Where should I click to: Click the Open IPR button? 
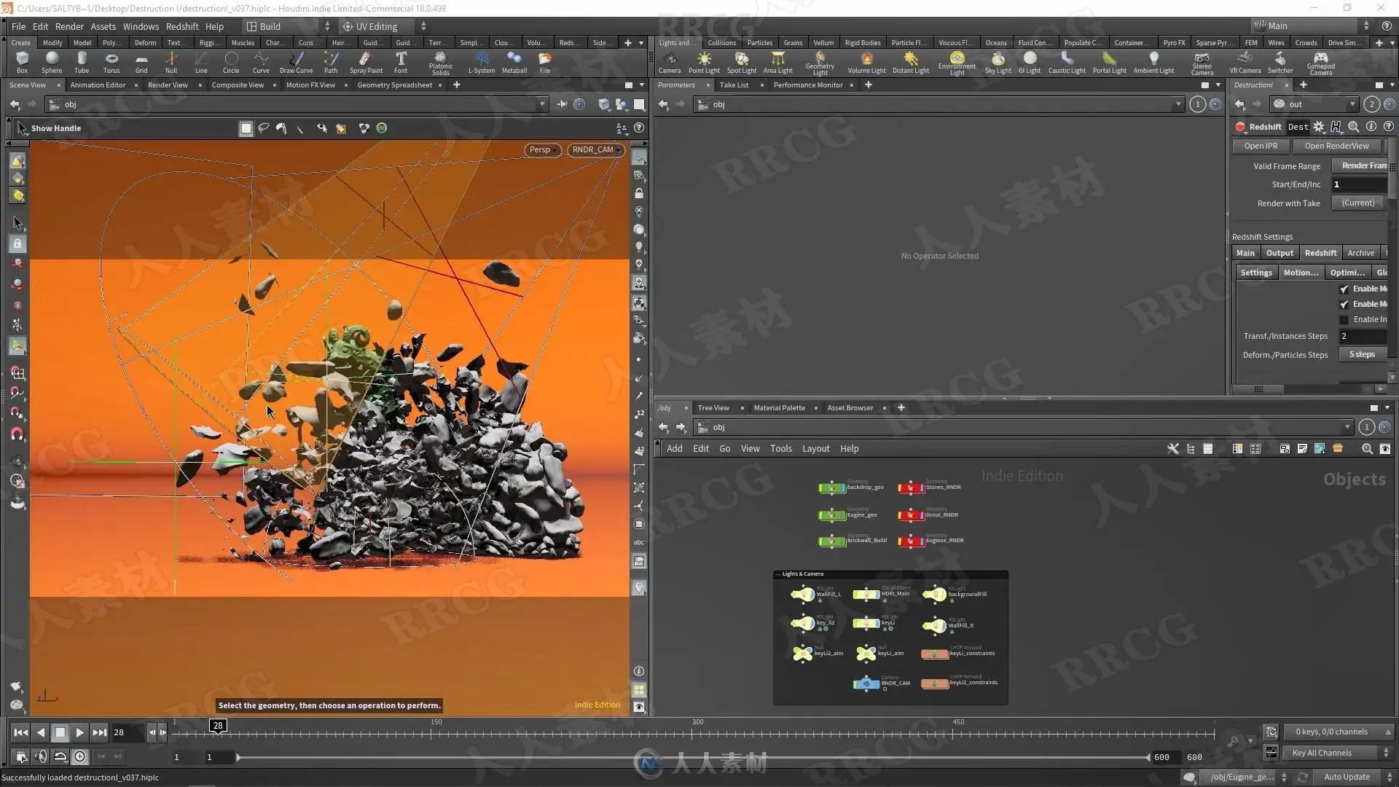[1261, 146]
